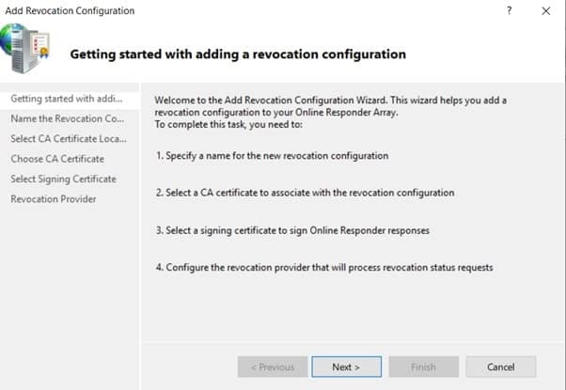Open the 'Select Signing Certificate' step
The height and width of the screenshot is (390, 566).
coord(64,179)
